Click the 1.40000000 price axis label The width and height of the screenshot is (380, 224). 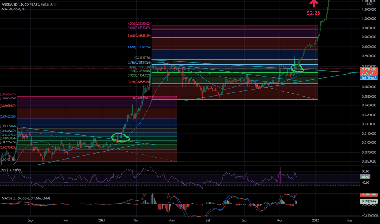coord(369,9)
